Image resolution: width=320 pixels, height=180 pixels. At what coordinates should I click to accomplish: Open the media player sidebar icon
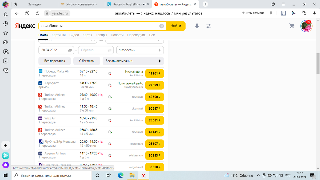pos(6,51)
